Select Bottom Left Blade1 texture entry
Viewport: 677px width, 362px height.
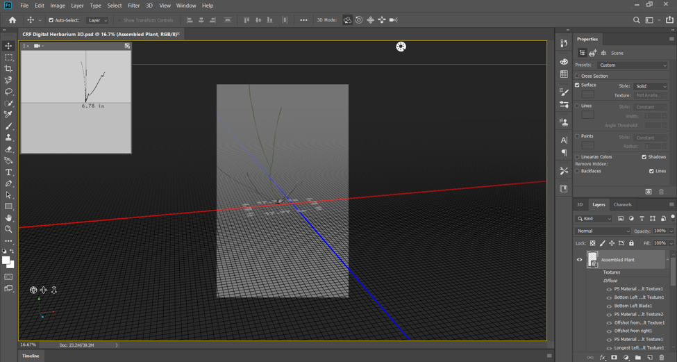pyautogui.click(x=633, y=306)
